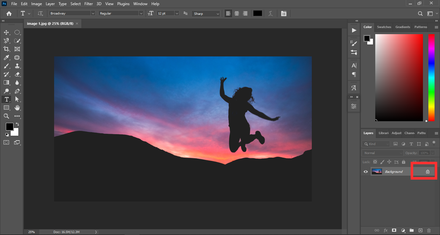Viewport: 440px width, 235px height.
Task: Enable left align text
Action: point(228,14)
